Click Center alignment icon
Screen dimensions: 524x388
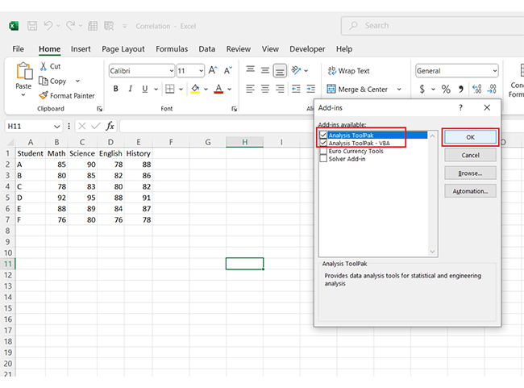(x=265, y=89)
